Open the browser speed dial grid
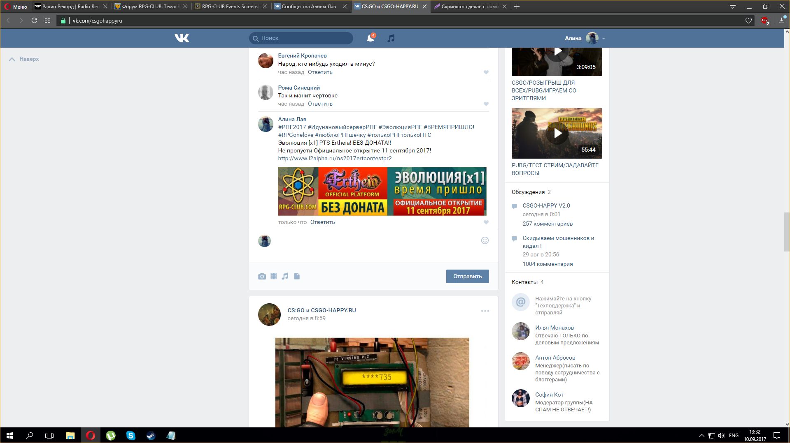790x443 pixels. click(48, 21)
